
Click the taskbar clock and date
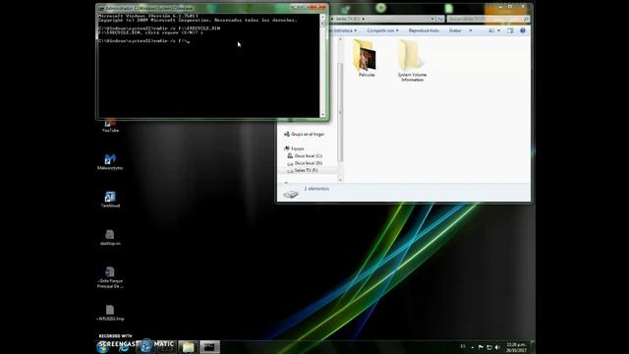point(516,347)
